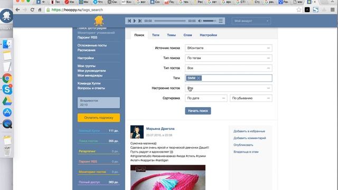Seek along the audio progress bar
338x190 pixels.
(x=170, y=21)
